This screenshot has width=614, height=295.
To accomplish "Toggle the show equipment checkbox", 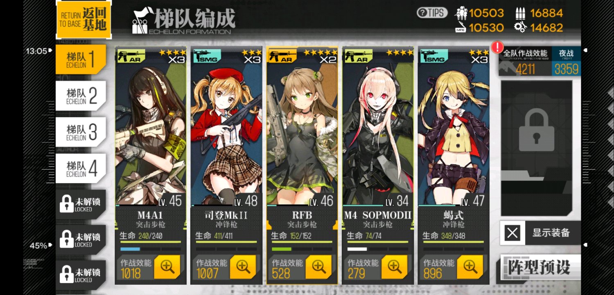I will coord(512,233).
